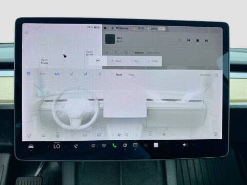The width and height of the screenshot is (247, 185).
Task: Toggle the feet-level airflow icon
Action: point(100,74)
